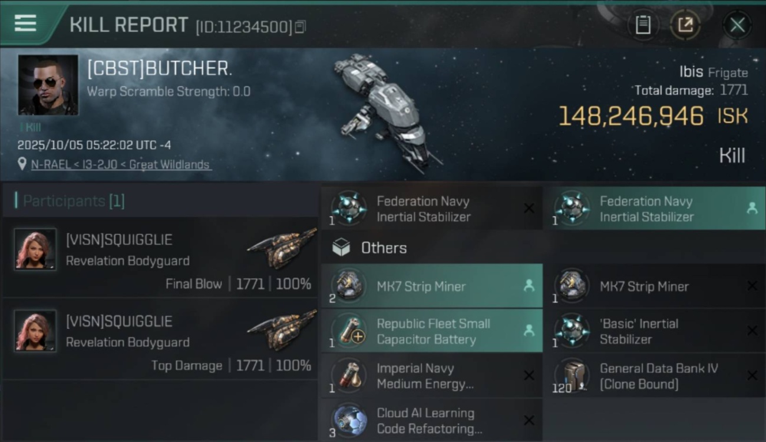Click the clipboard report icon
This screenshot has height=442, width=766.
(x=643, y=25)
